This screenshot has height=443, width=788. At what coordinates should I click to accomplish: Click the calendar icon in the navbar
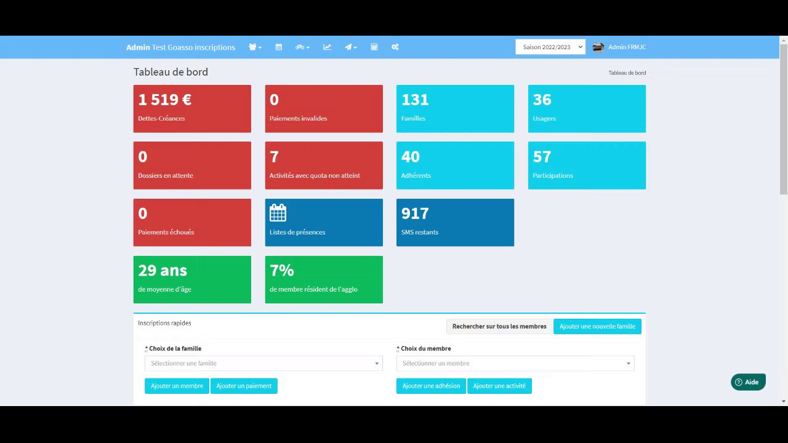tap(279, 47)
